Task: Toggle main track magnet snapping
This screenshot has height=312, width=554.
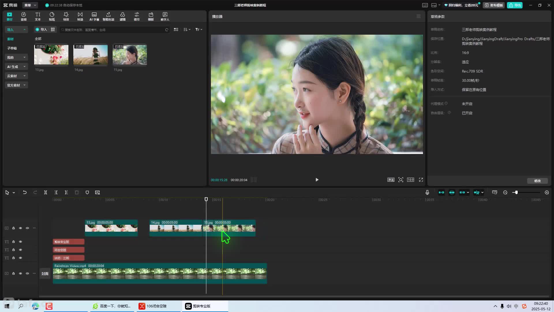Action: pyautogui.click(x=441, y=192)
